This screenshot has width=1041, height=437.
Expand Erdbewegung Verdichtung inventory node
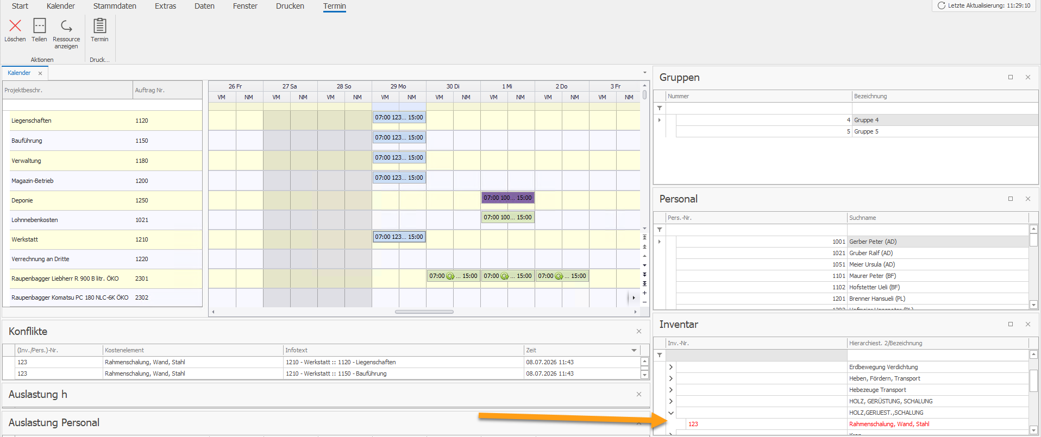(671, 367)
